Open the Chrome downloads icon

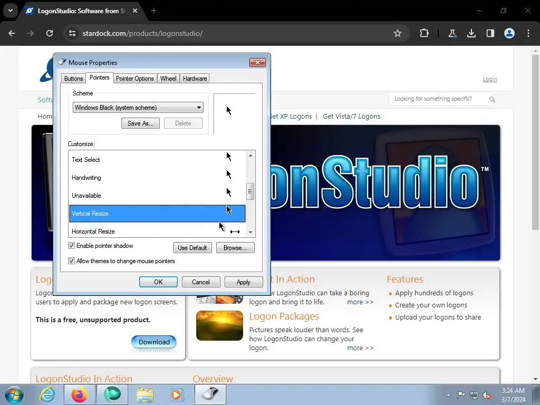pos(471,33)
